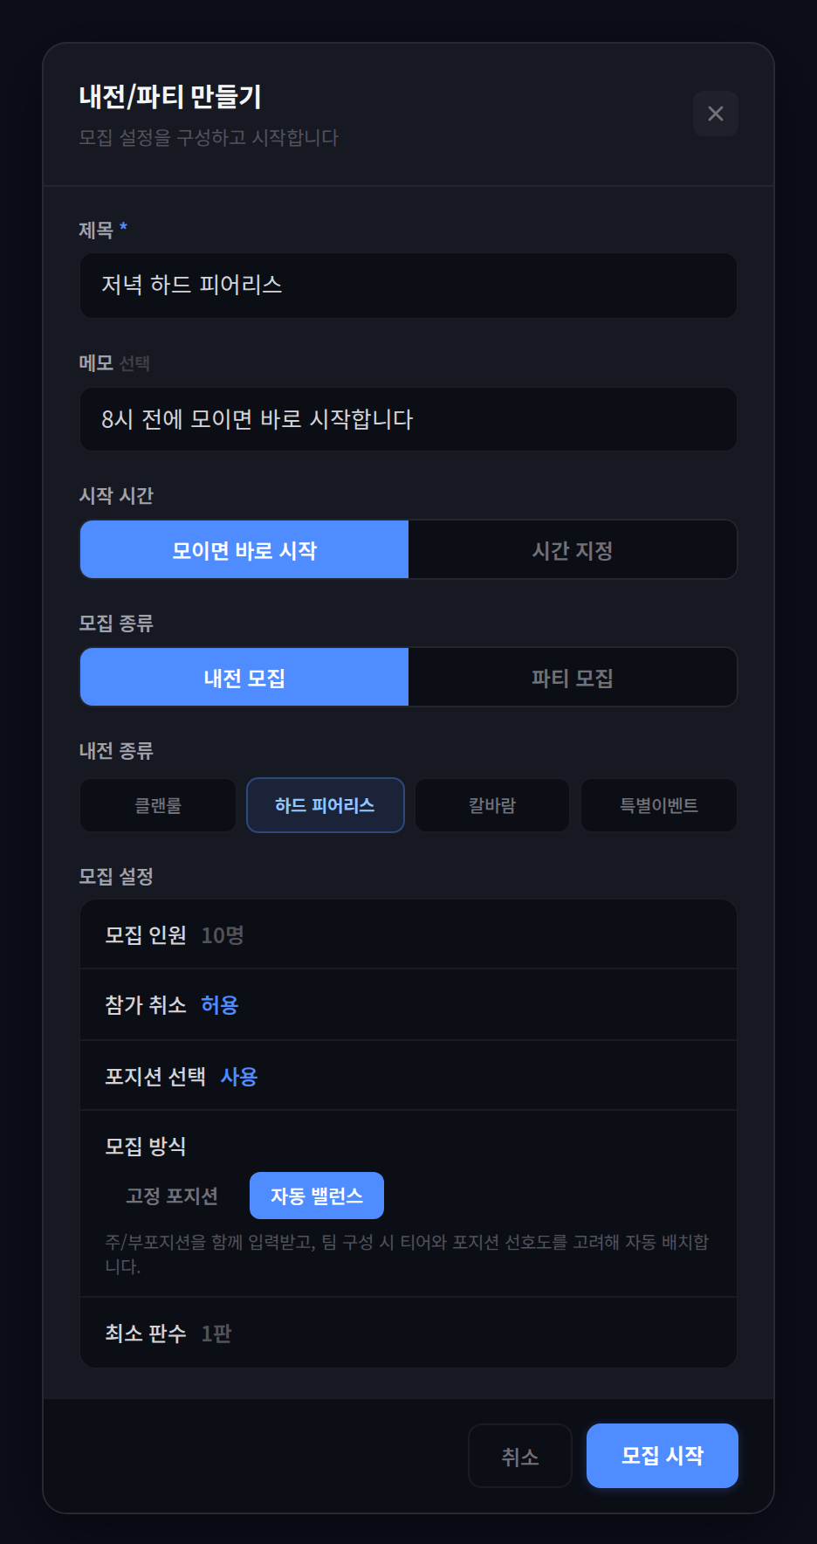
Task: Close the 내전/파티 만들기 dialog
Action: [x=715, y=114]
